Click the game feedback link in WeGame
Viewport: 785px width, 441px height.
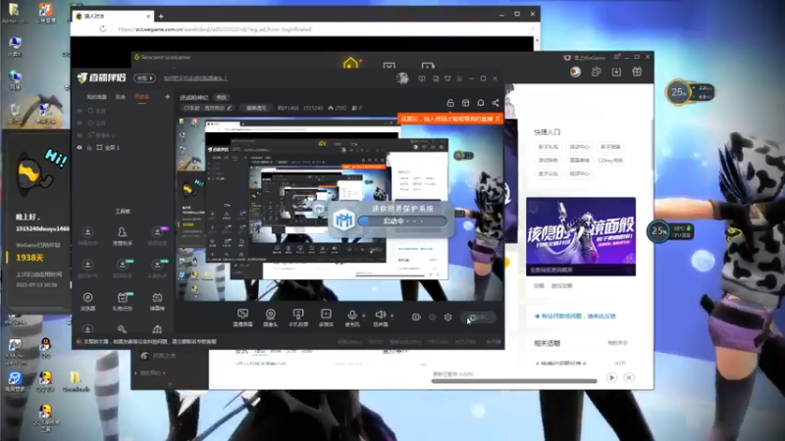point(575,316)
